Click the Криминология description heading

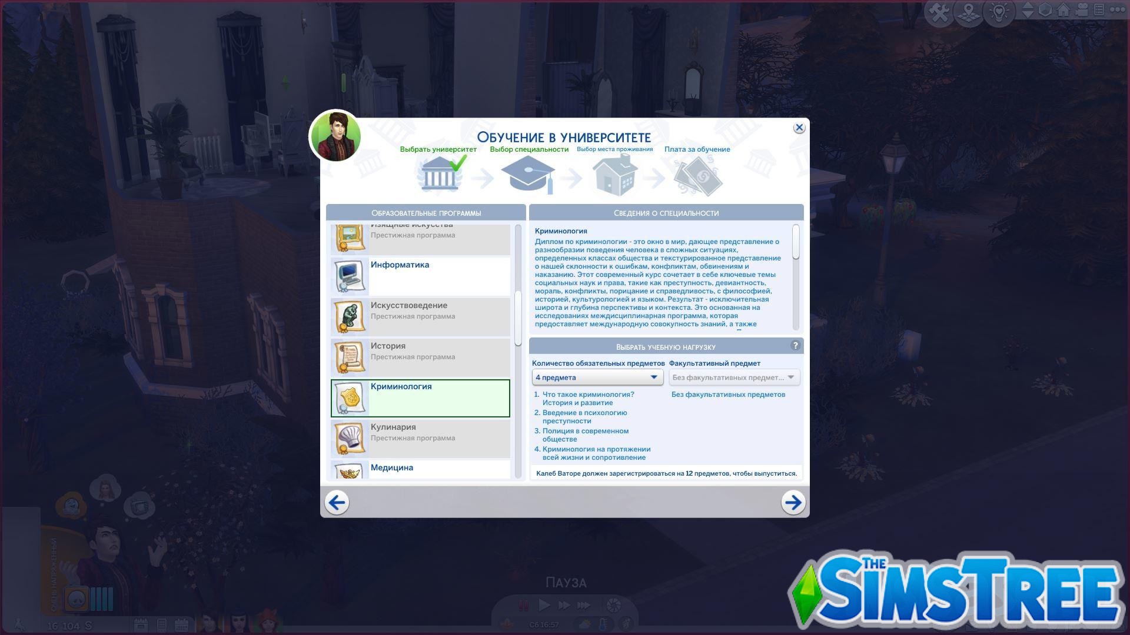click(561, 231)
